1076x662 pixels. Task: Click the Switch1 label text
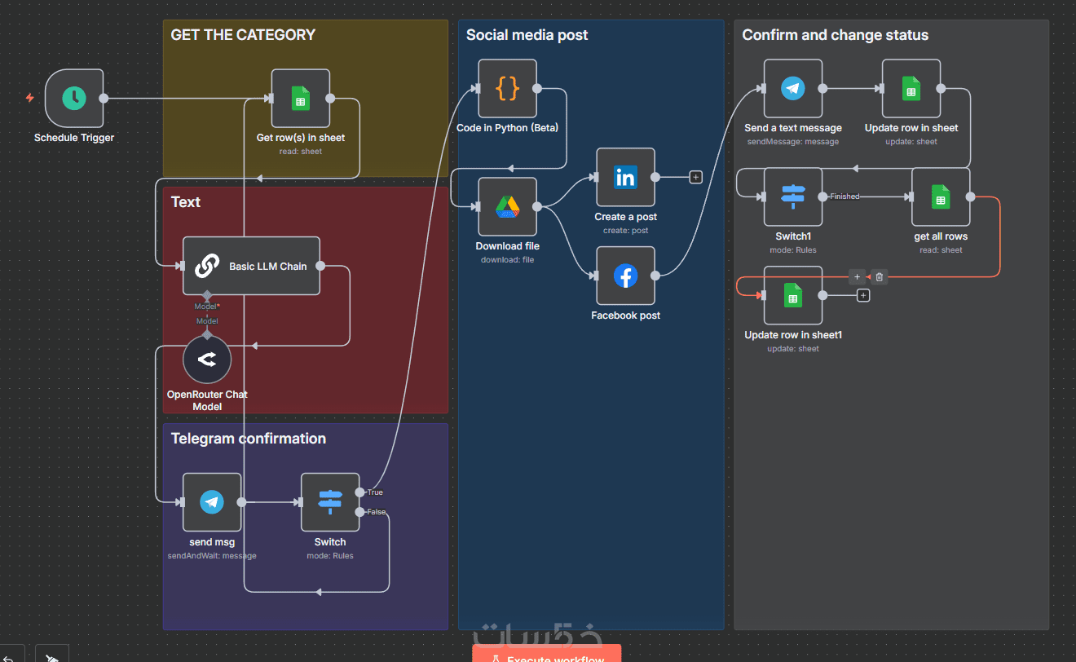coord(793,236)
